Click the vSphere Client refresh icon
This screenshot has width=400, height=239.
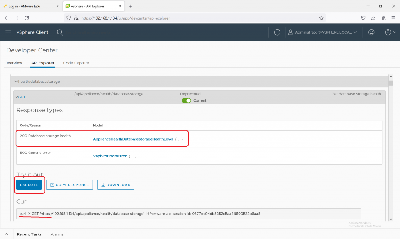(x=277, y=32)
